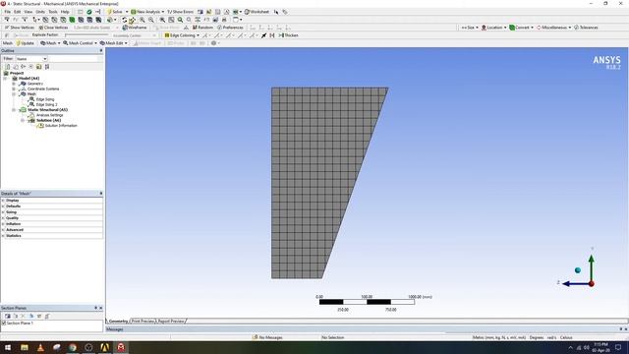Screen dimensions: 629x354
Task: Switch to the Print Preview tab
Action: tap(143, 322)
